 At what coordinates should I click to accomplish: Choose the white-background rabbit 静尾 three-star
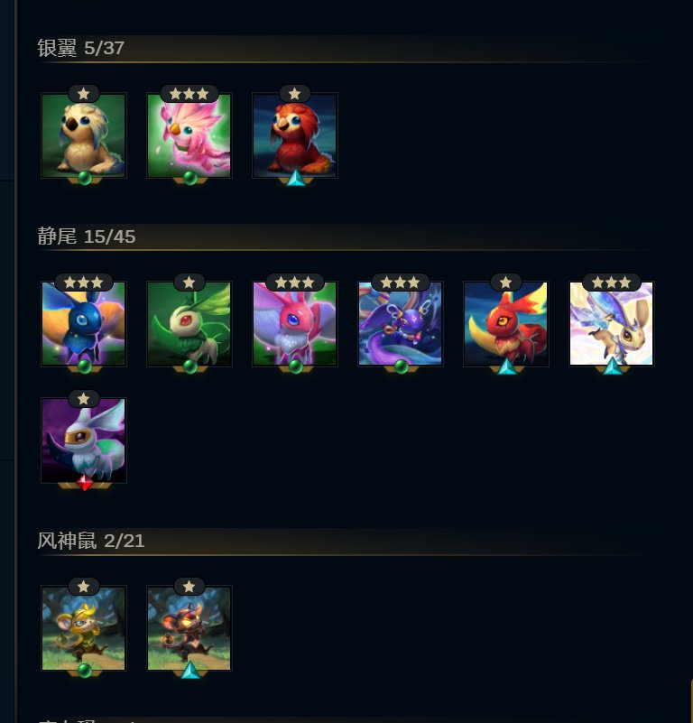point(612,324)
